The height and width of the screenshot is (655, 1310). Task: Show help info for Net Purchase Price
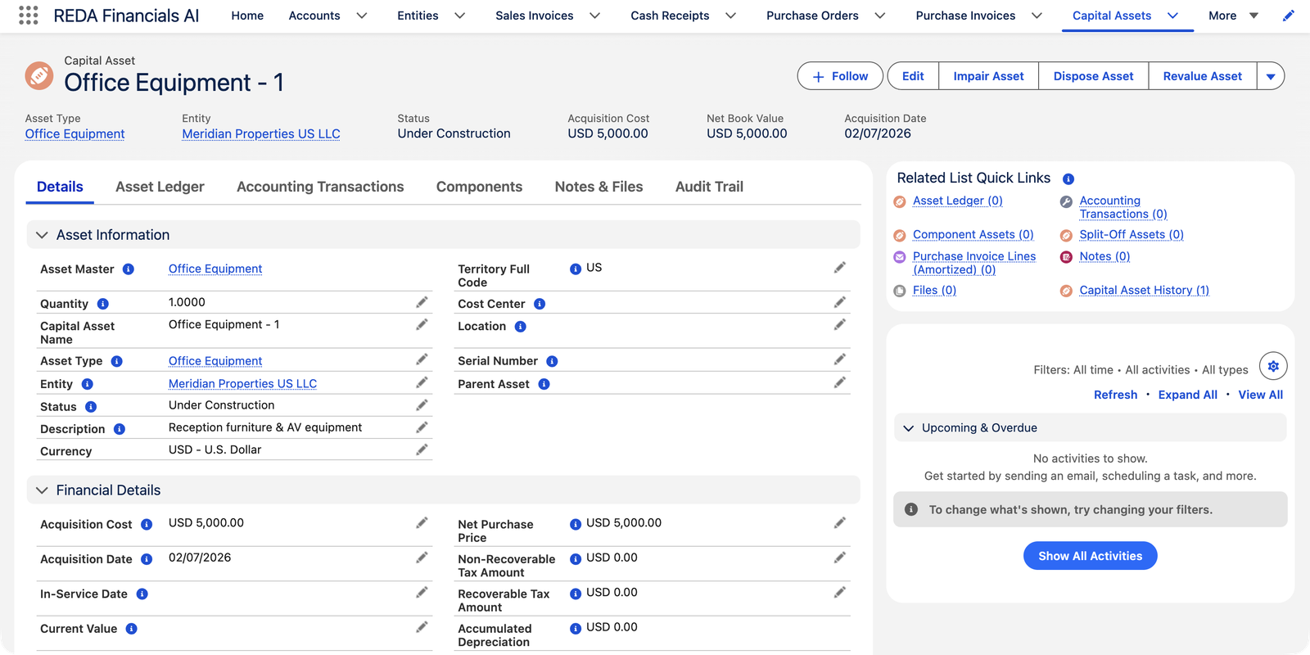click(x=576, y=524)
